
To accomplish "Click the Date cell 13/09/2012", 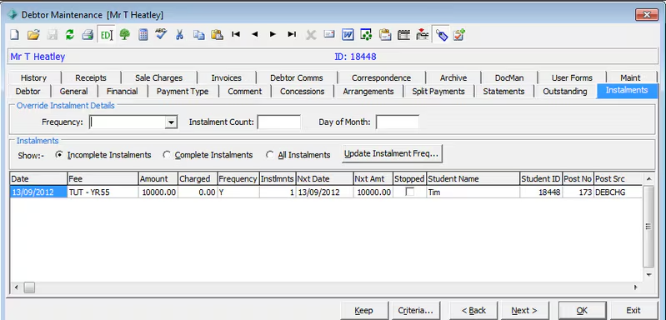I will click(x=38, y=192).
